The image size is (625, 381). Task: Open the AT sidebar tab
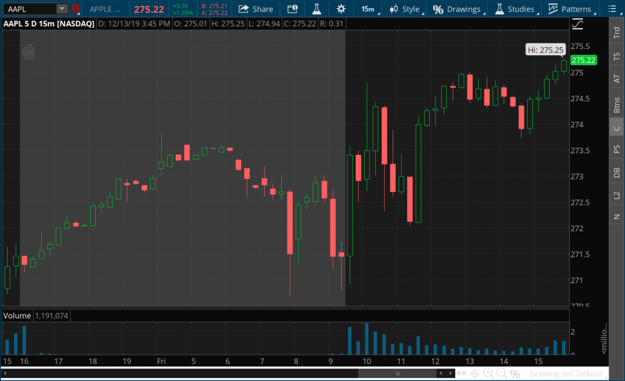coord(617,79)
